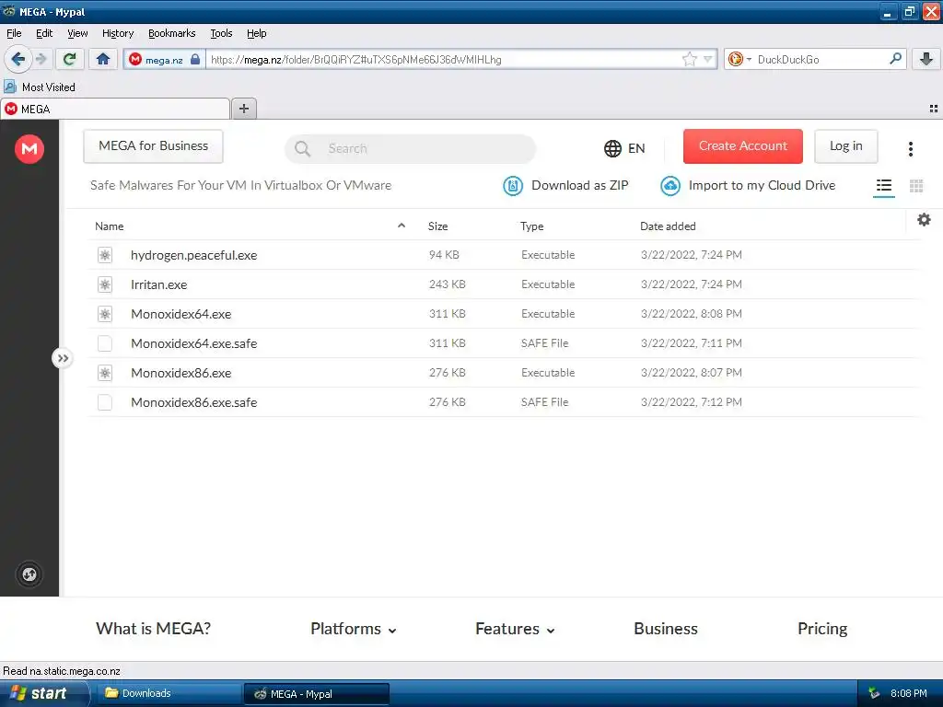
Task: Open the Bookmarks menu
Action: coord(171,33)
